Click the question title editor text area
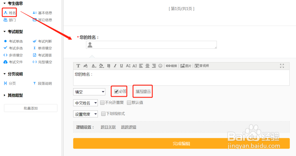This screenshot has width=296, height=156. (181, 78)
